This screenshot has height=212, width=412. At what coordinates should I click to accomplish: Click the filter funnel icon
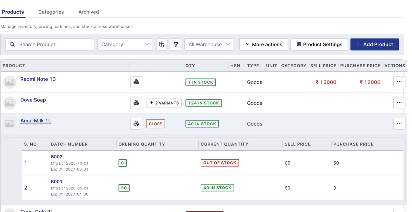176,44
